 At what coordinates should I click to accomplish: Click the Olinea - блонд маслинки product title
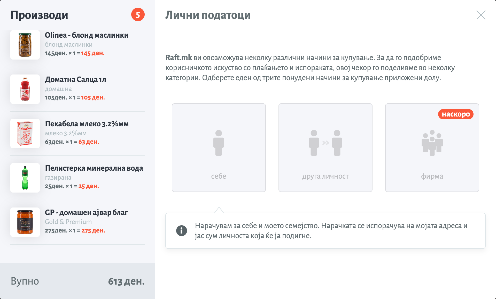(87, 35)
